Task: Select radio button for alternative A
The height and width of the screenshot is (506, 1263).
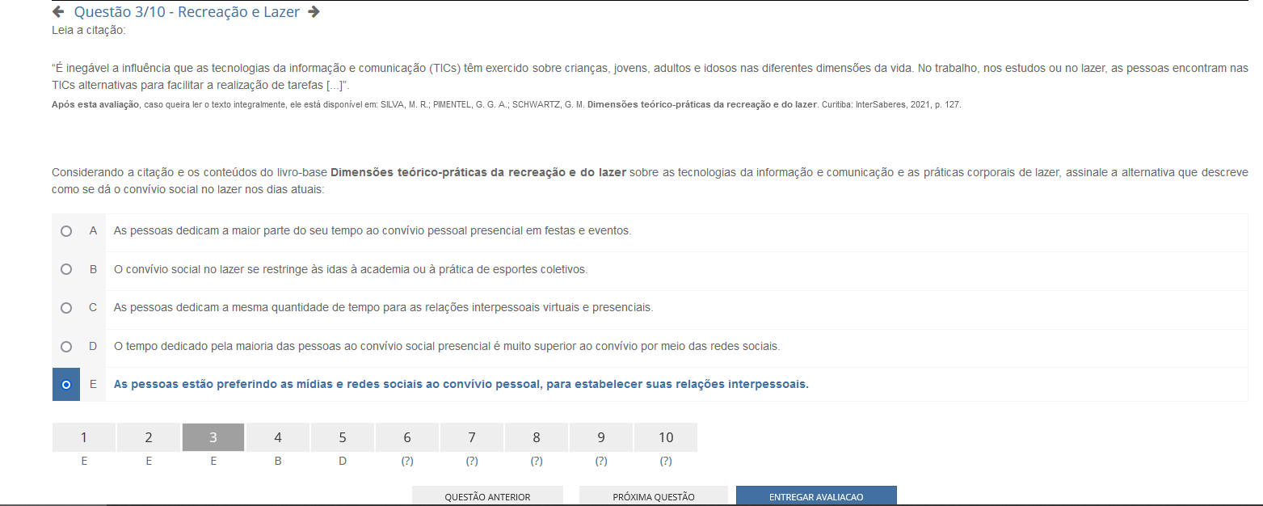Action: [x=66, y=231]
